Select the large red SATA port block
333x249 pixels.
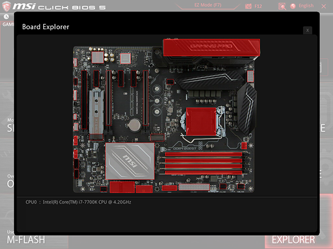pyautogui.click(x=122, y=187)
